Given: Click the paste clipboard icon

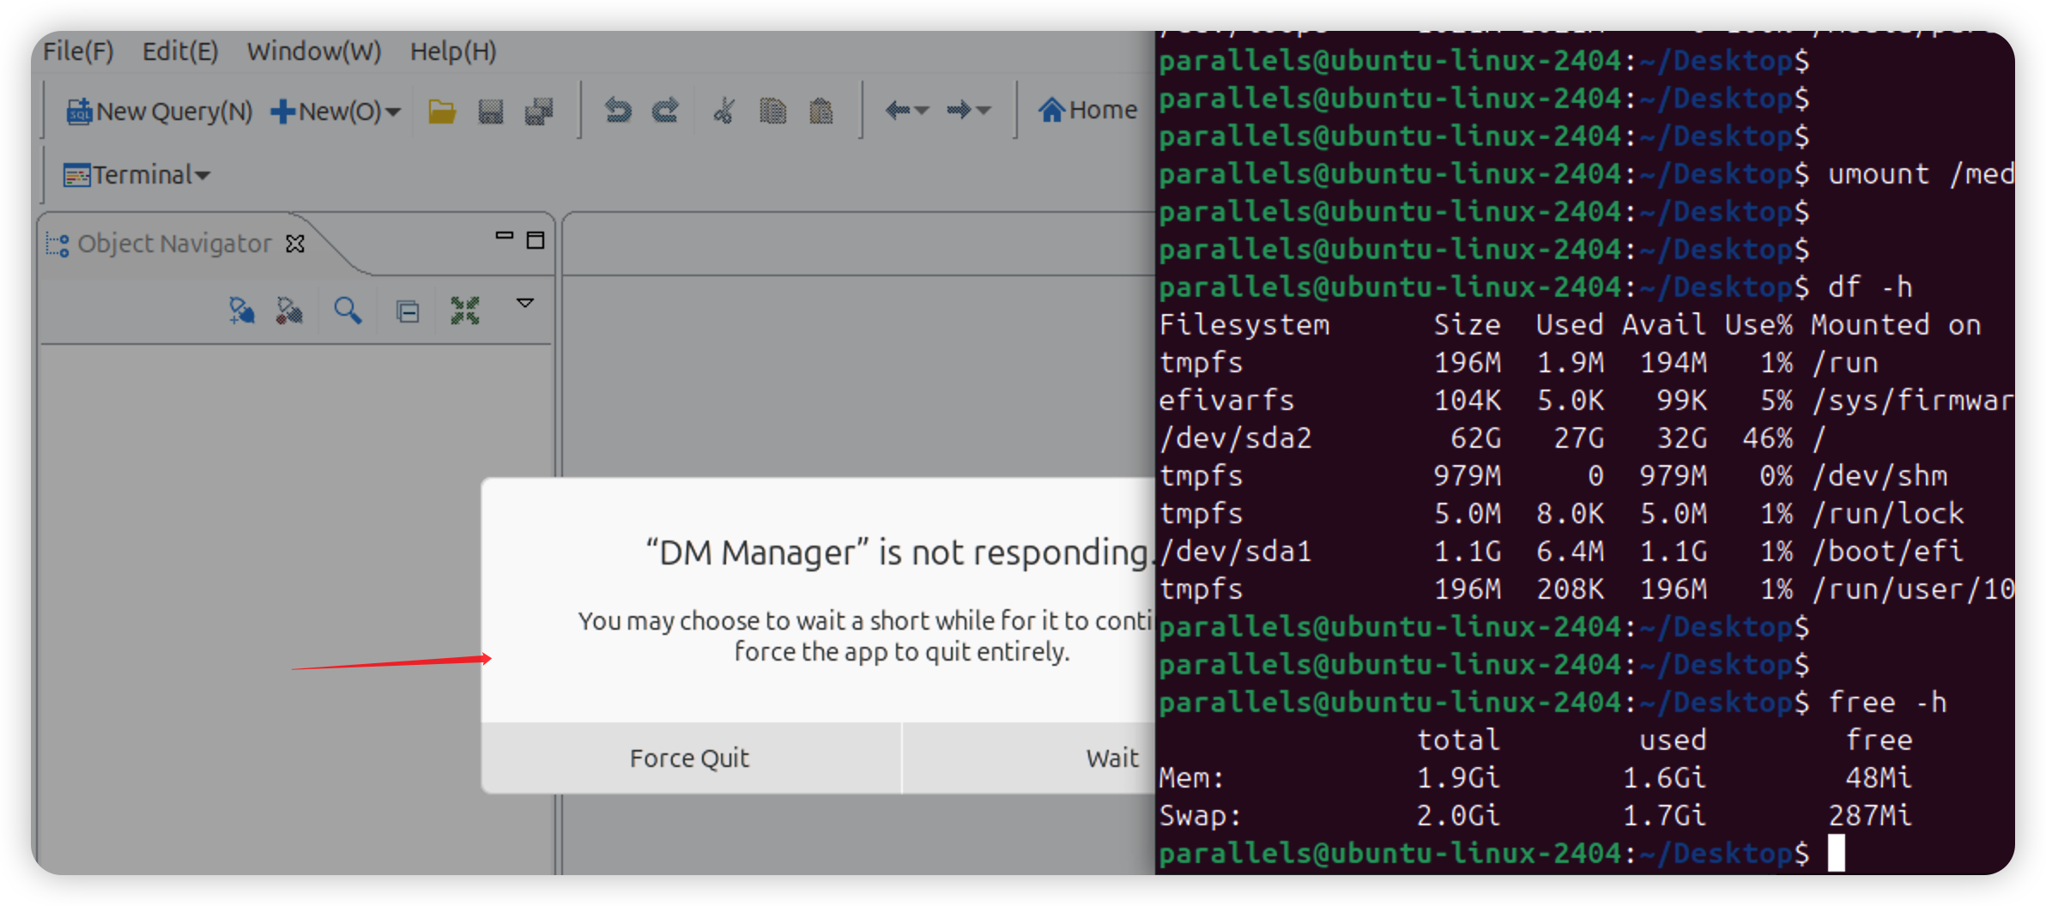Looking at the screenshot, I should (821, 111).
